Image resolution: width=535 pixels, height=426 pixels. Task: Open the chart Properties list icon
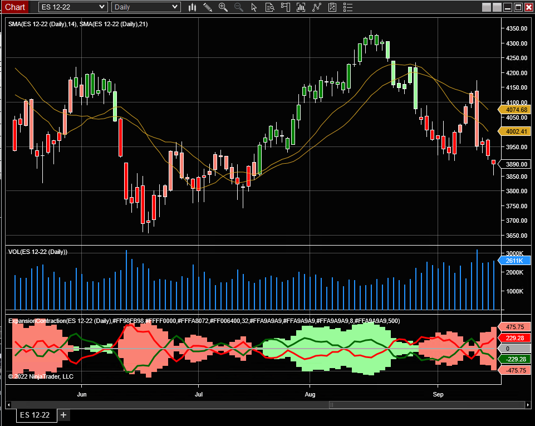click(348, 7)
